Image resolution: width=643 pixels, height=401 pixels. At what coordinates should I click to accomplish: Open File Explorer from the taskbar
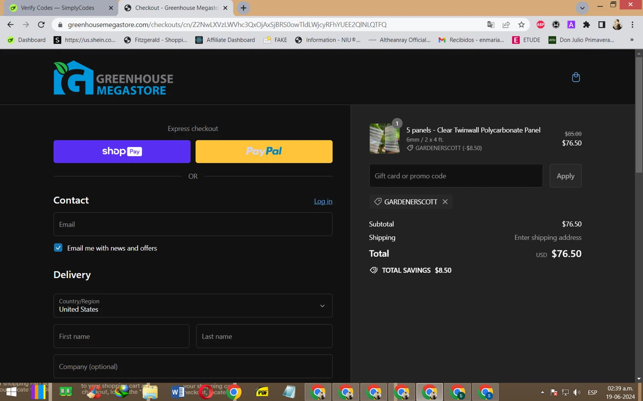click(x=150, y=392)
